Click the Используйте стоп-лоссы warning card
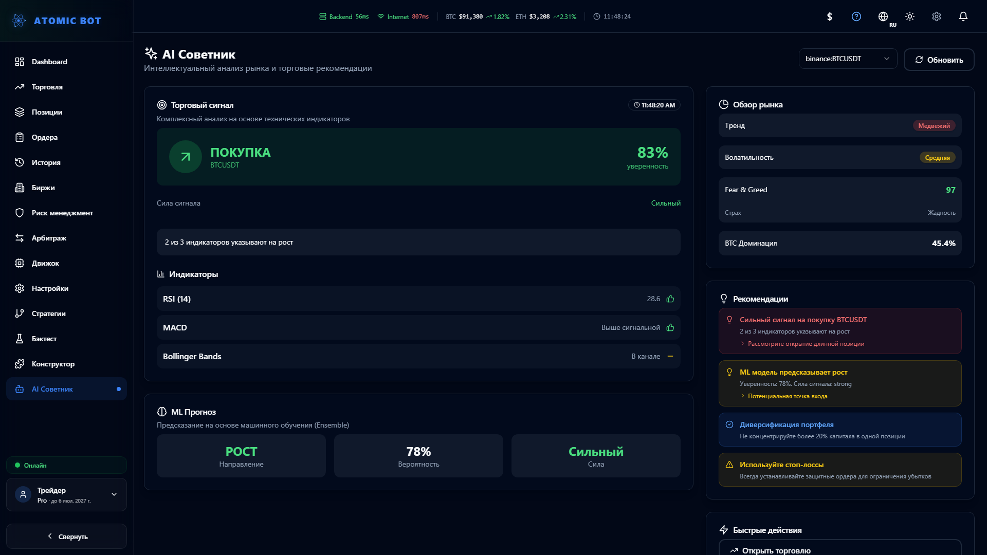 (x=840, y=470)
